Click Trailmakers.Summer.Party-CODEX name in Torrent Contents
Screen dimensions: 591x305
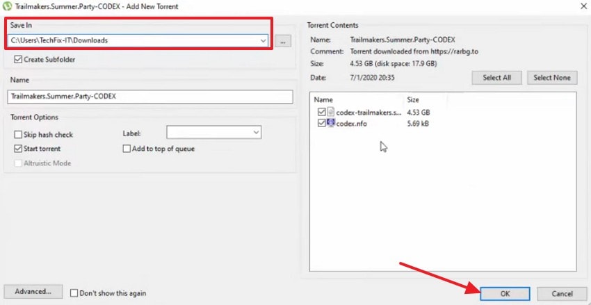click(x=403, y=40)
